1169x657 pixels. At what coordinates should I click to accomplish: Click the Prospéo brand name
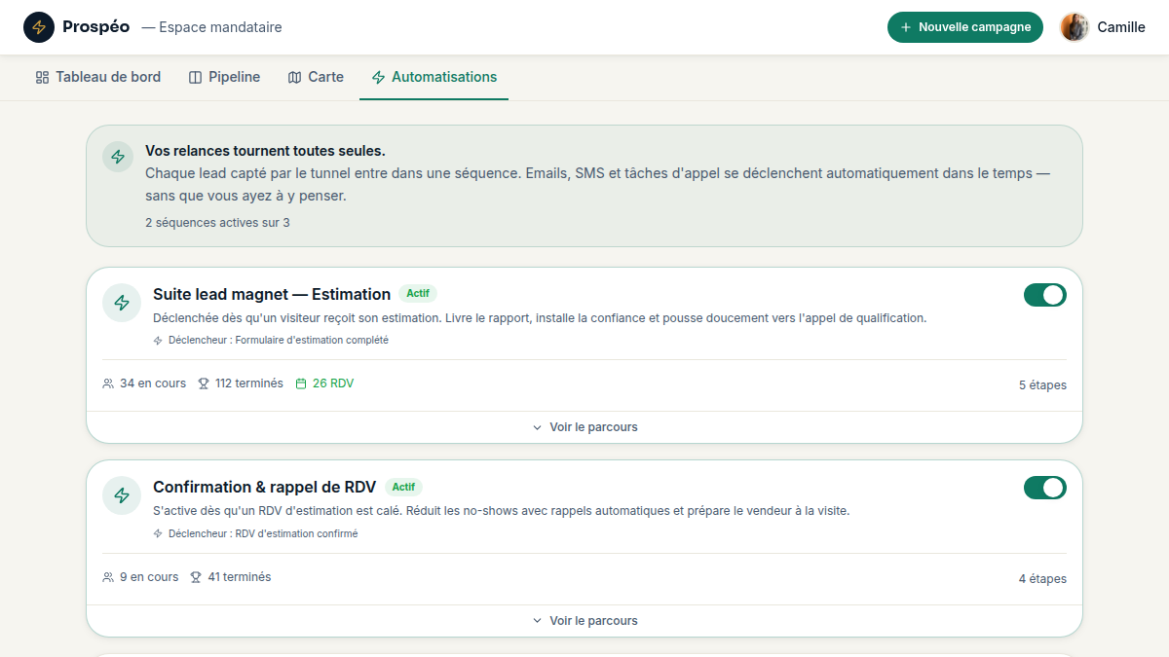[x=95, y=27]
